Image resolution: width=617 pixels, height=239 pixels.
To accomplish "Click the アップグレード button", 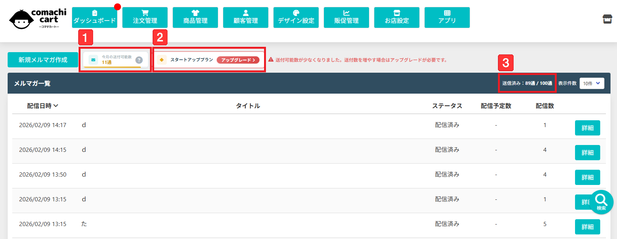I will pyautogui.click(x=238, y=60).
